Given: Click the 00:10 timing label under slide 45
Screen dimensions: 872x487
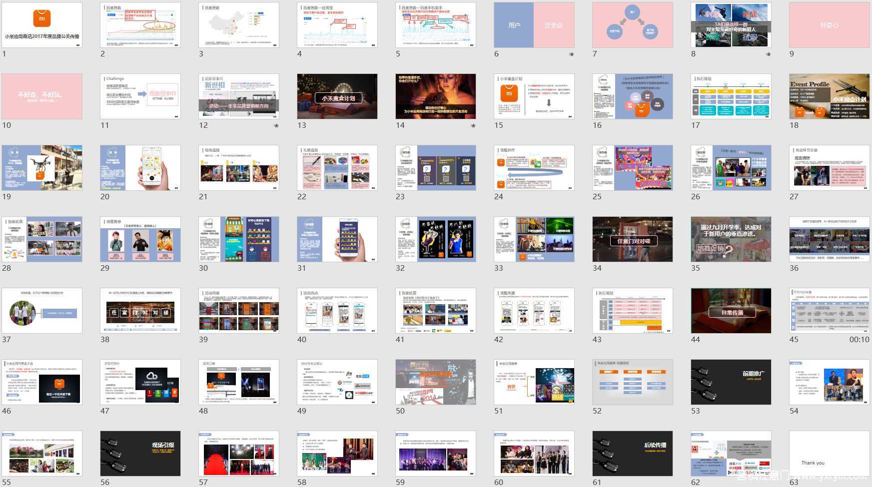Looking at the screenshot, I should 860,340.
